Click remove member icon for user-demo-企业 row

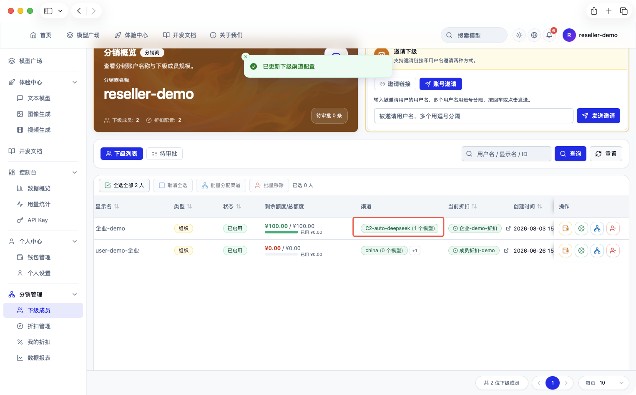(x=613, y=251)
